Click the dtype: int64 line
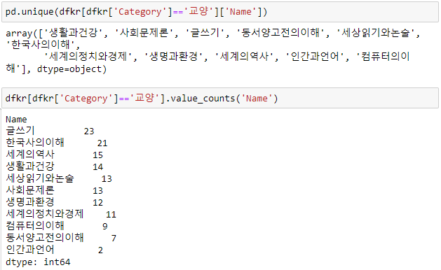Viewport: 441px width, 270px height. (38, 262)
